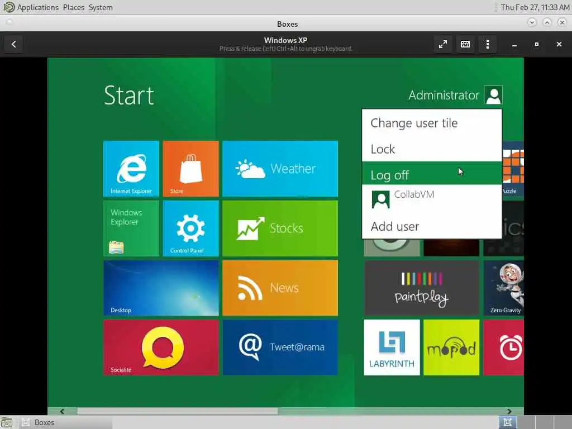Open the Places menu

point(73,7)
